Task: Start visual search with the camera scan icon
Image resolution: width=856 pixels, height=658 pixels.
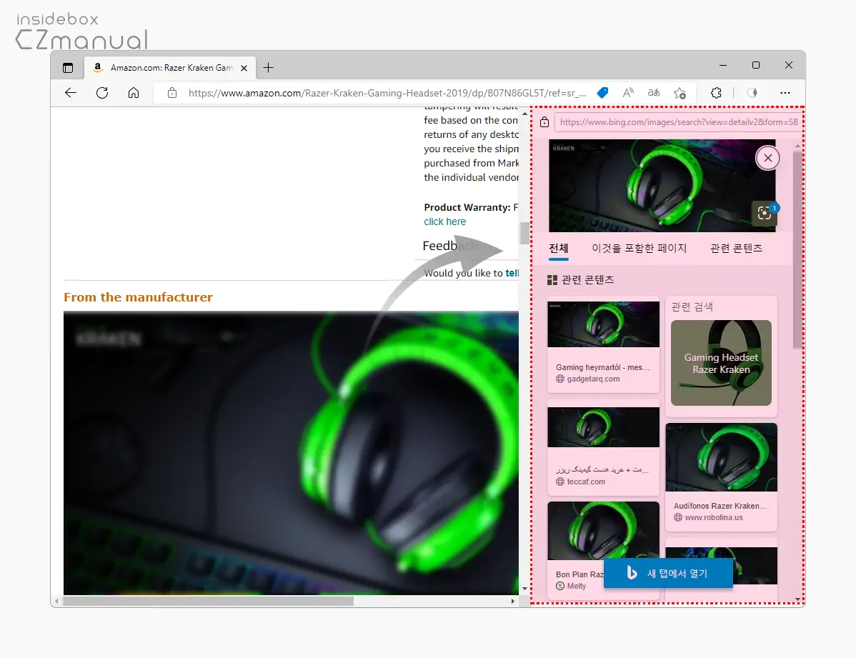Action: (765, 213)
